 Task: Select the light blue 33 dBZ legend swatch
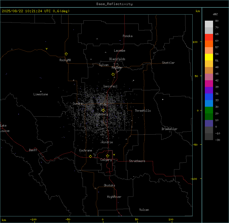tap(209, 103)
